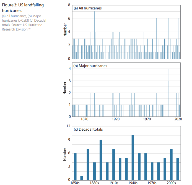The width and height of the screenshot is (192, 185).
Task: Click the '1920' x-axis label
Action: pyautogui.click(x=116, y=119)
